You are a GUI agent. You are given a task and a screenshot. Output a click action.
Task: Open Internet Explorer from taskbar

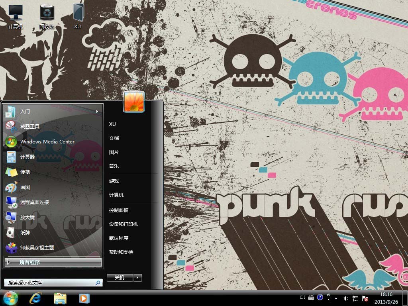(x=36, y=298)
